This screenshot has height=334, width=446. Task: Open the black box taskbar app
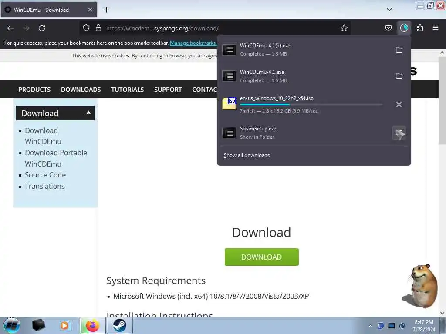(x=38, y=325)
